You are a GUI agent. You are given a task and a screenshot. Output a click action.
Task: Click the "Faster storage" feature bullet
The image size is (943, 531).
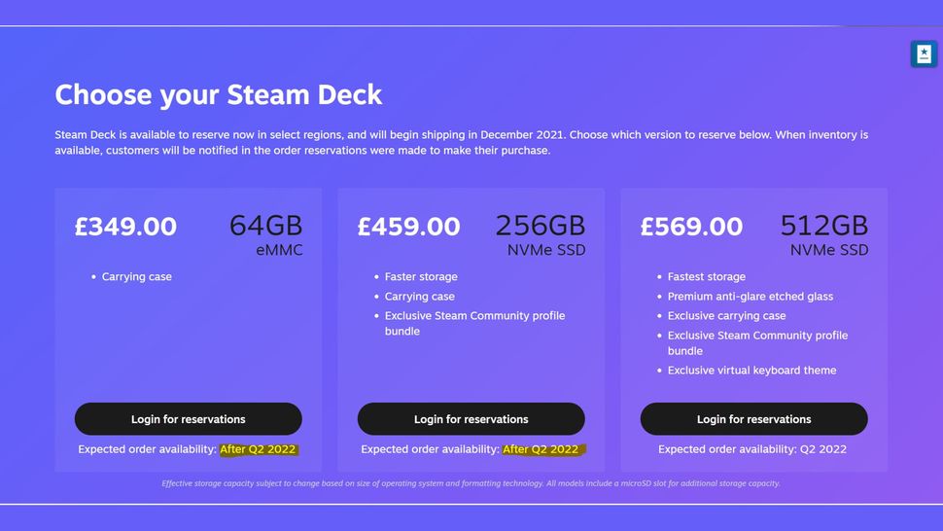[x=421, y=277]
